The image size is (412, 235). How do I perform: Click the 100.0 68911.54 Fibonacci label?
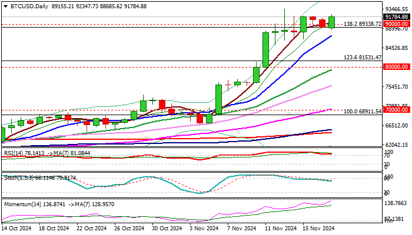(363, 112)
